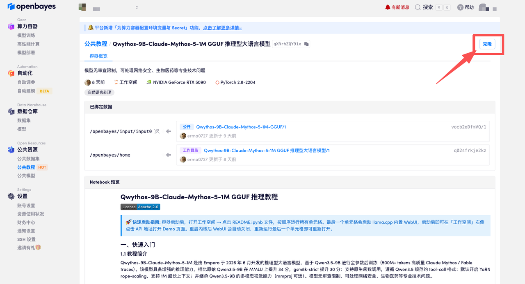Viewport: 525px width, 284px height.
Task: Click the 克隆 button
Action: (487, 44)
